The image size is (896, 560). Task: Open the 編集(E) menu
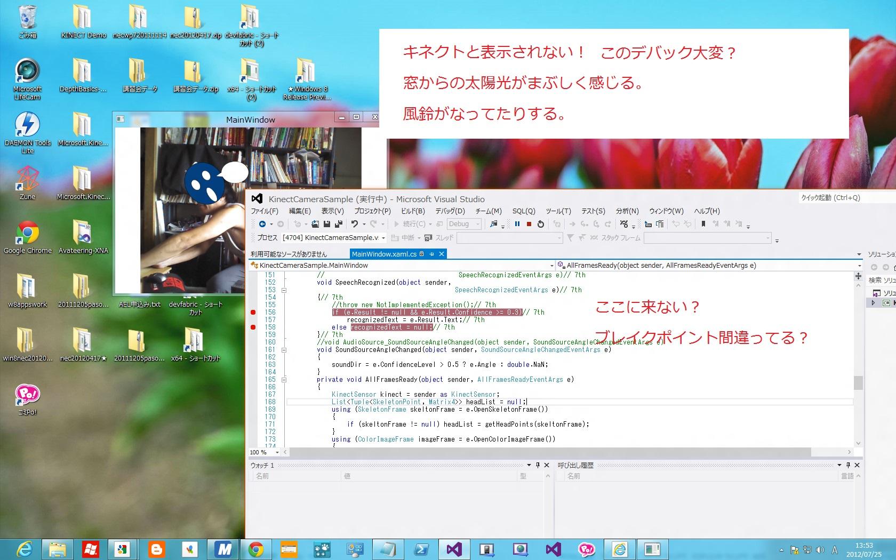coord(300,211)
